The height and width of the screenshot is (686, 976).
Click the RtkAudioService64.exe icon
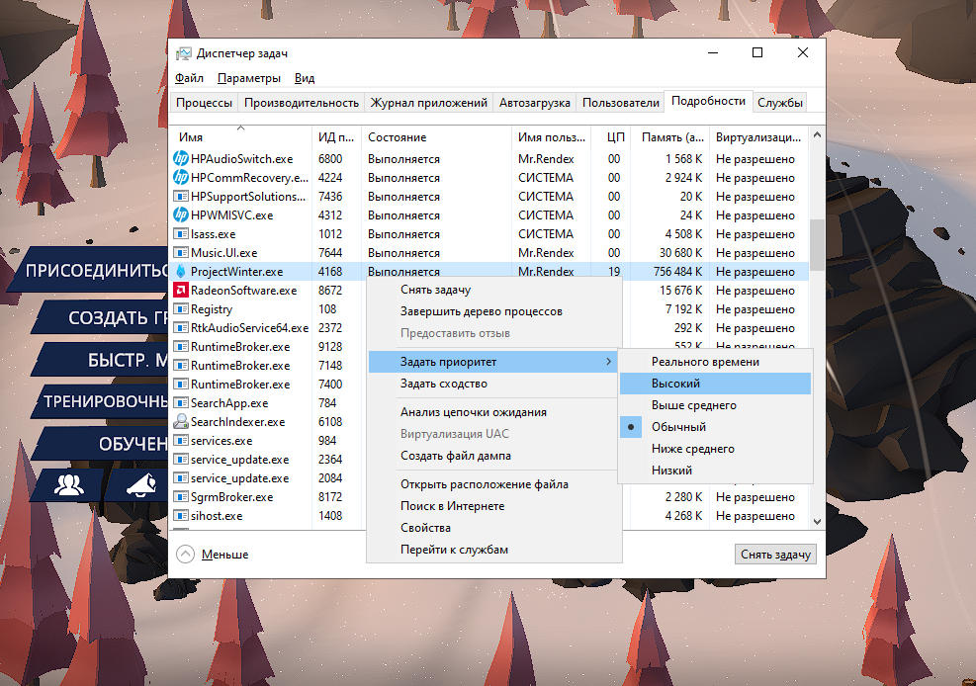click(x=181, y=328)
